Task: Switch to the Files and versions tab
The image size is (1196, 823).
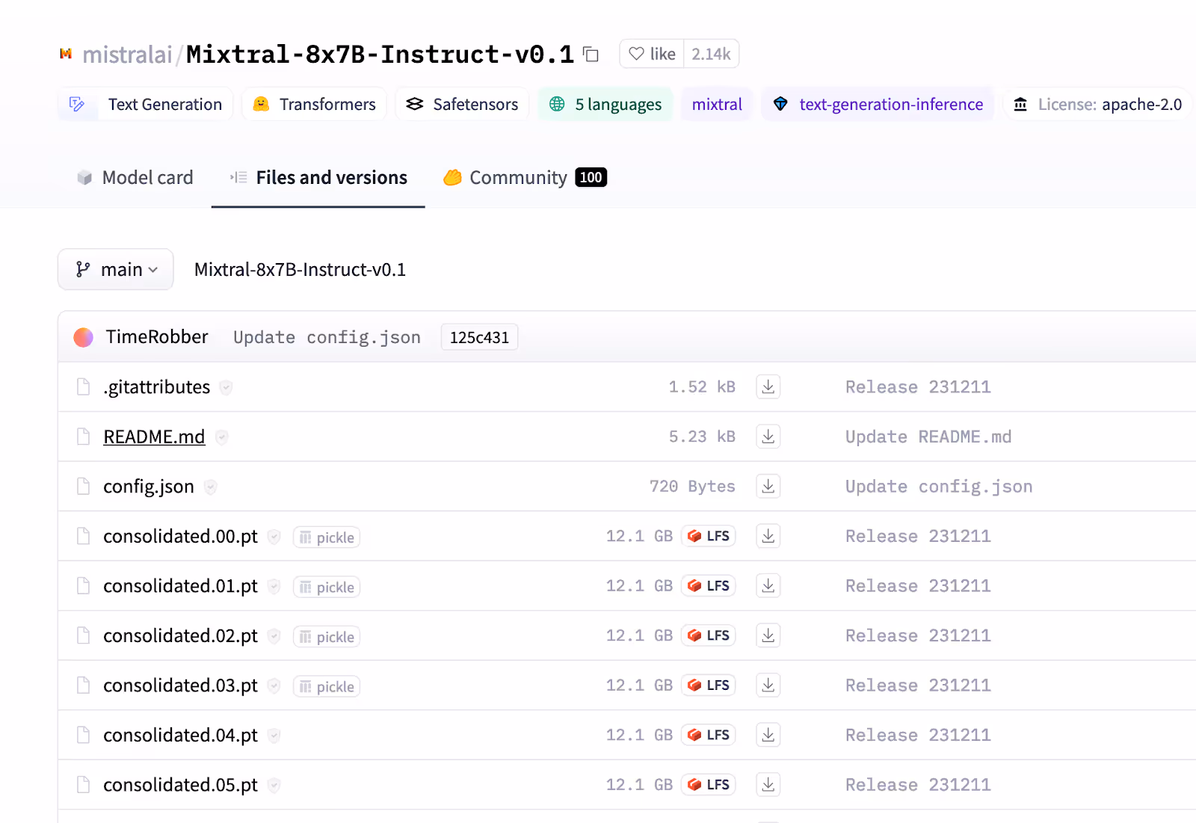Action: (x=318, y=177)
